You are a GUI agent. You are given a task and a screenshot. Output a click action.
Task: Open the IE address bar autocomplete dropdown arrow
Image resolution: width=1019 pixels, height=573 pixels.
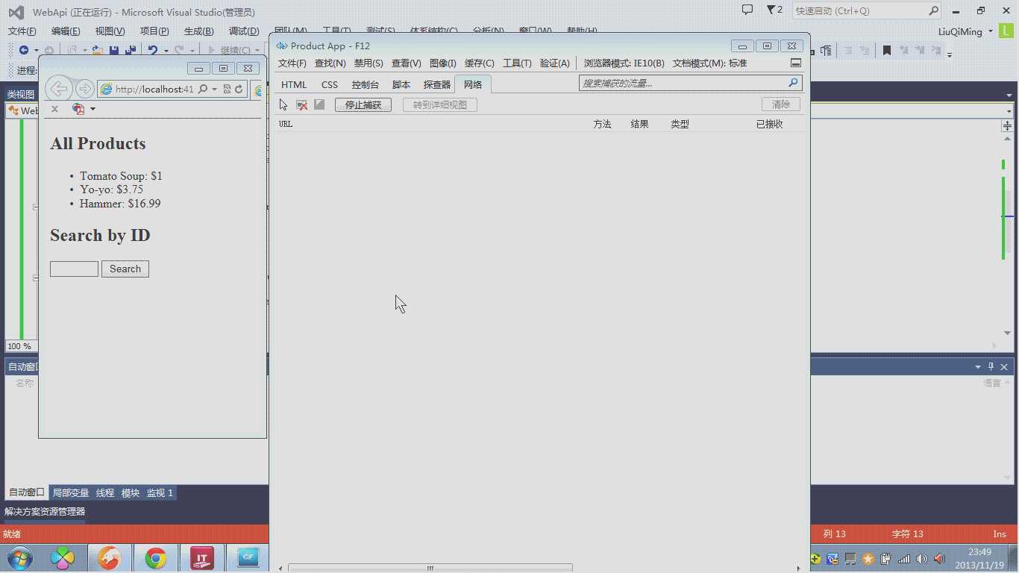(215, 89)
